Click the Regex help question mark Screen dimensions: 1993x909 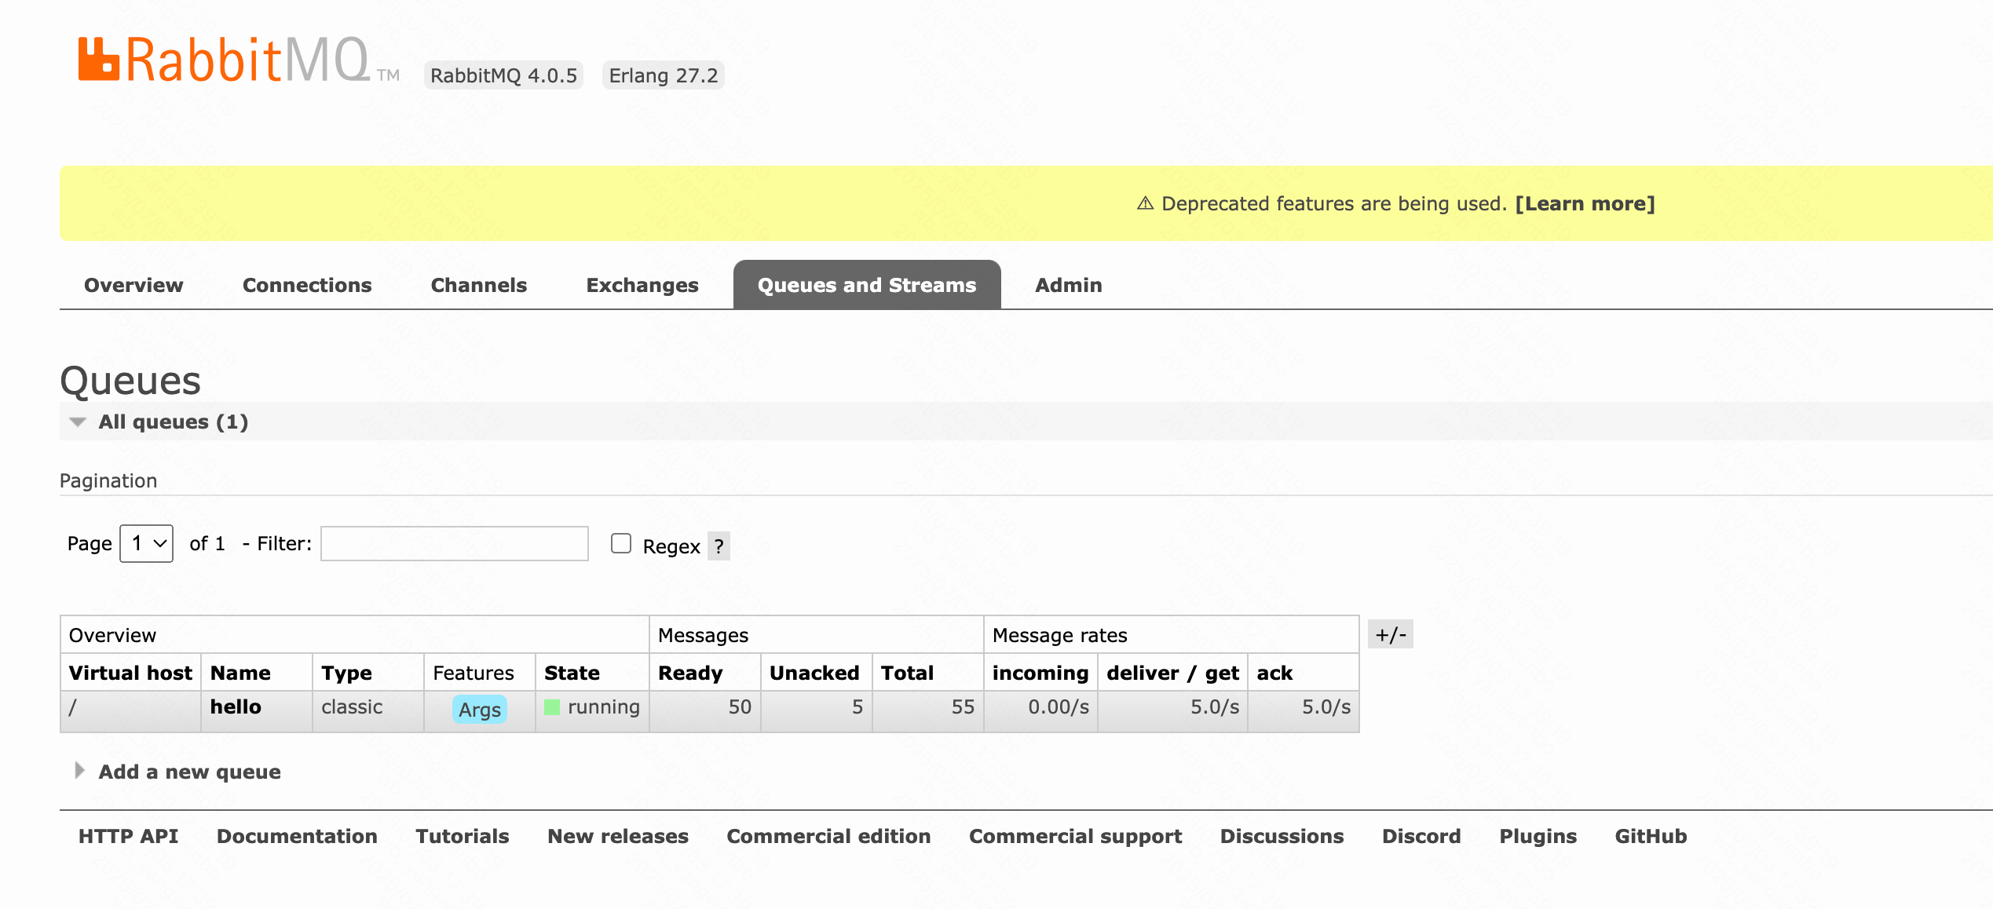point(719,546)
